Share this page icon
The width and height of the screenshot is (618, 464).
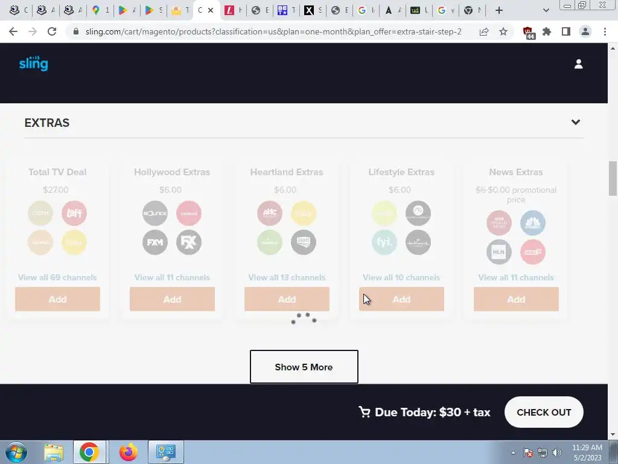coord(484,31)
